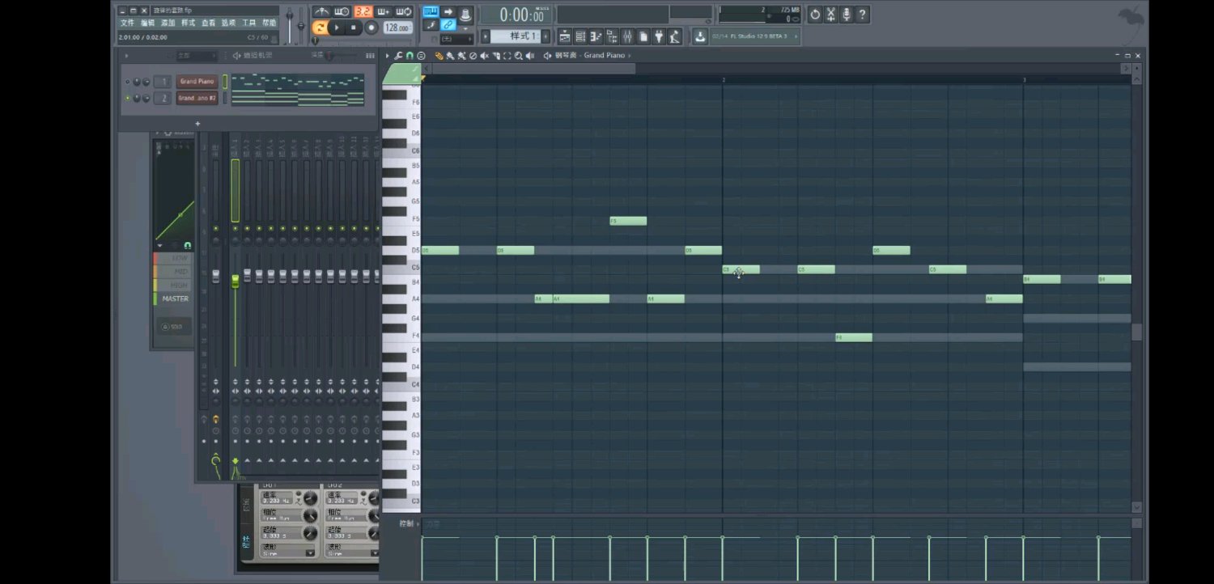
Task: Open the tempo tapper icon
Action: [675, 36]
